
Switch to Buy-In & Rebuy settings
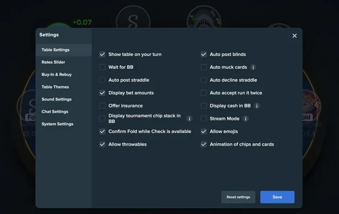click(57, 74)
